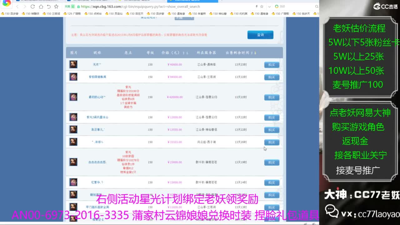The image size is (400, 225).
Task: Expand the 不限 filter dropdown
Action: pos(184,18)
